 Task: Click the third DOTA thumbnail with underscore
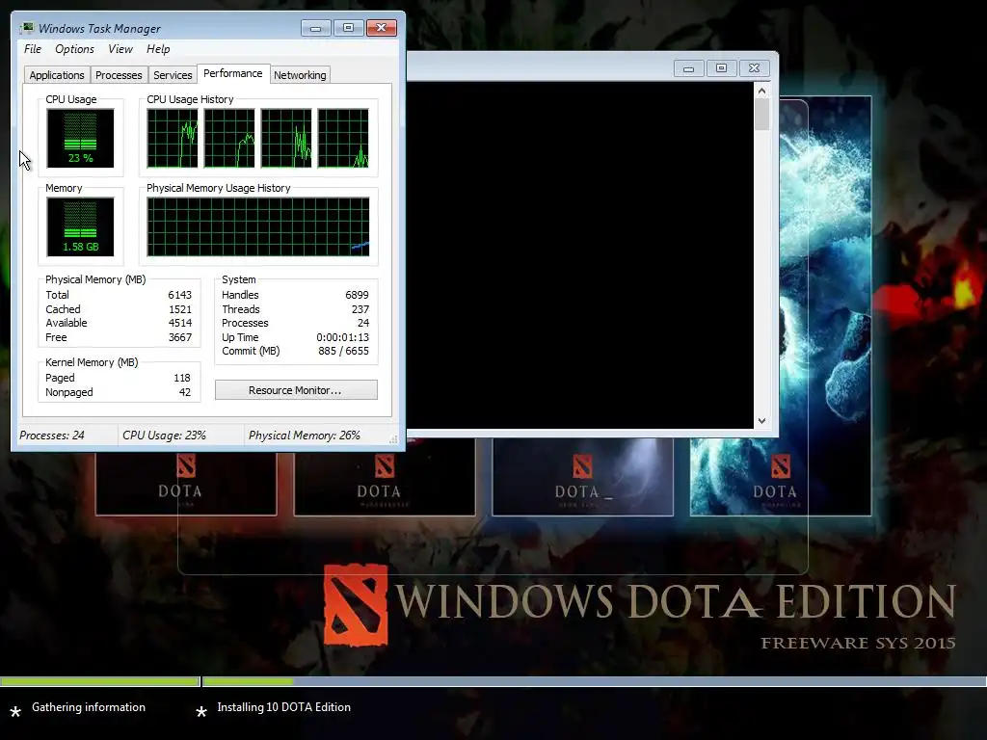click(583, 477)
